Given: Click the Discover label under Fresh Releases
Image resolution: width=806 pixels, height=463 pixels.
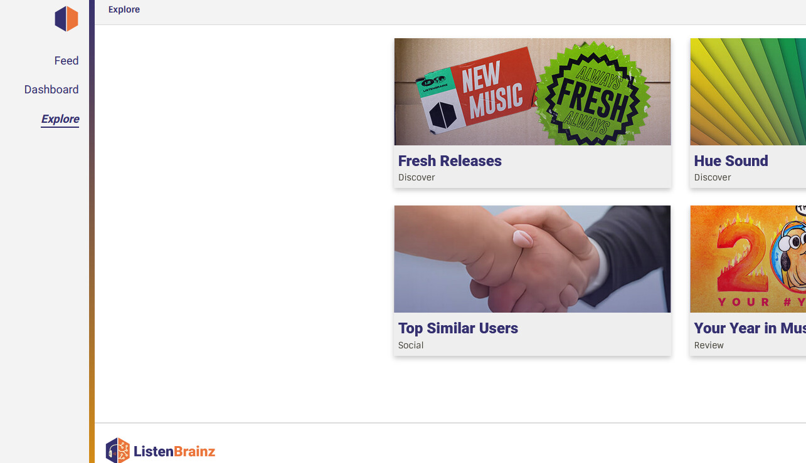Looking at the screenshot, I should [x=416, y=177].
